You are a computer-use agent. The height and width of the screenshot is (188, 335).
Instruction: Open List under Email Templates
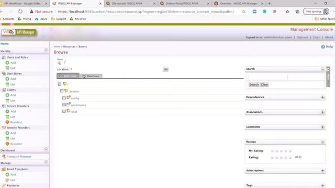[13, 180]
